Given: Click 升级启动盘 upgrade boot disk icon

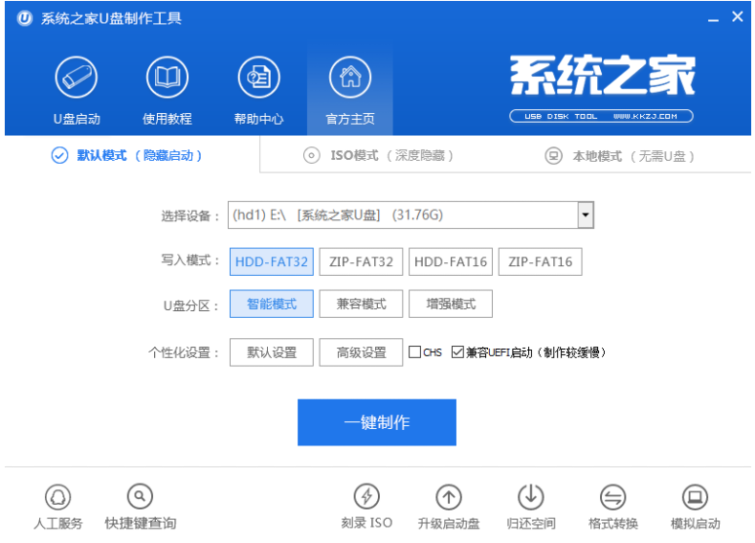Looking at the screenshot, I should tap(449, 496).
